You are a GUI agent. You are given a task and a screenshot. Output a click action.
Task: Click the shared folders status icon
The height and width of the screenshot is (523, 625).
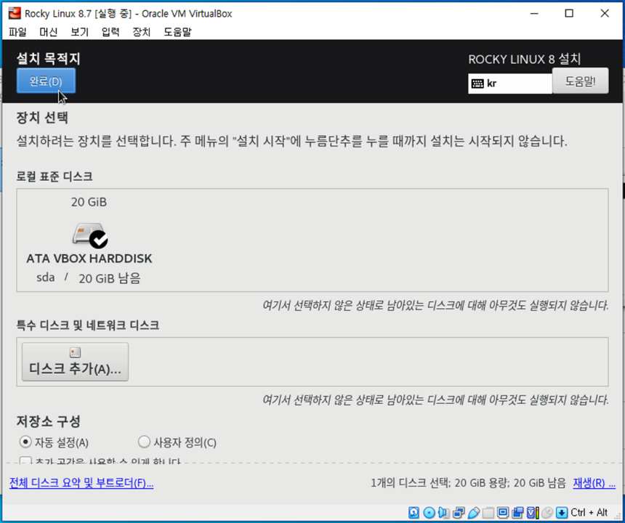coord(488,513)
